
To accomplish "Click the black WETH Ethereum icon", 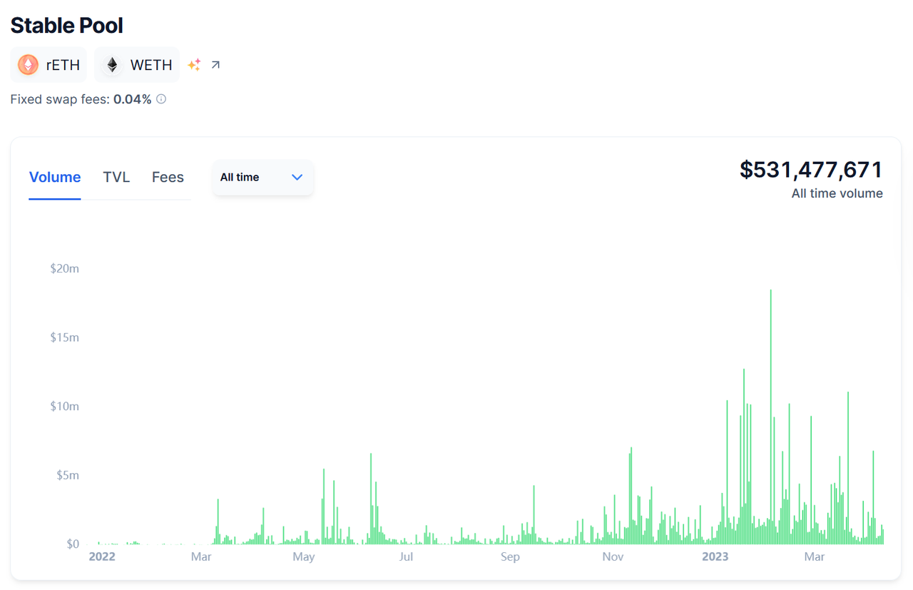I will (x=112, y=65).
